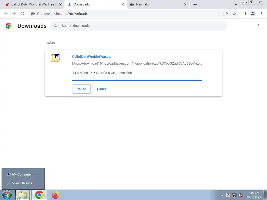Click the Today date heading
The image size is (267, 200).
tap(50, 43)
